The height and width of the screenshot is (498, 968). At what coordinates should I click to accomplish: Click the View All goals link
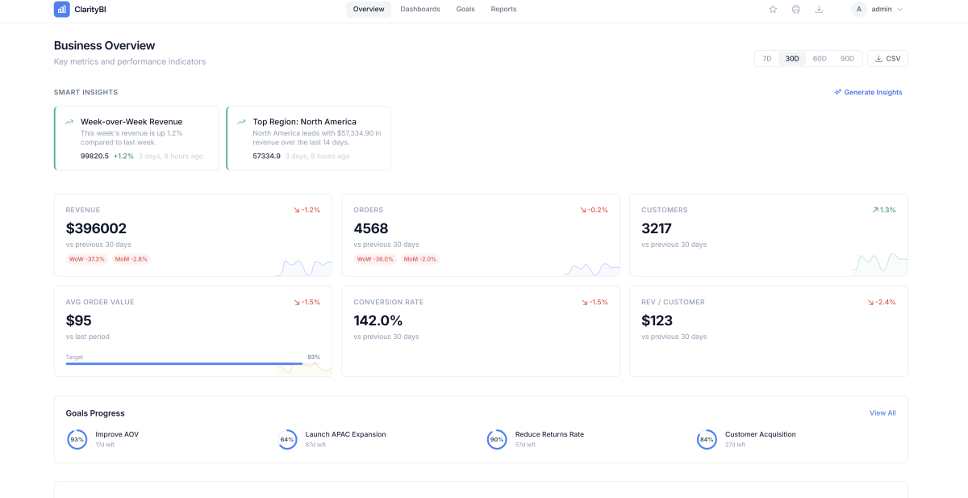pos(882,412)
